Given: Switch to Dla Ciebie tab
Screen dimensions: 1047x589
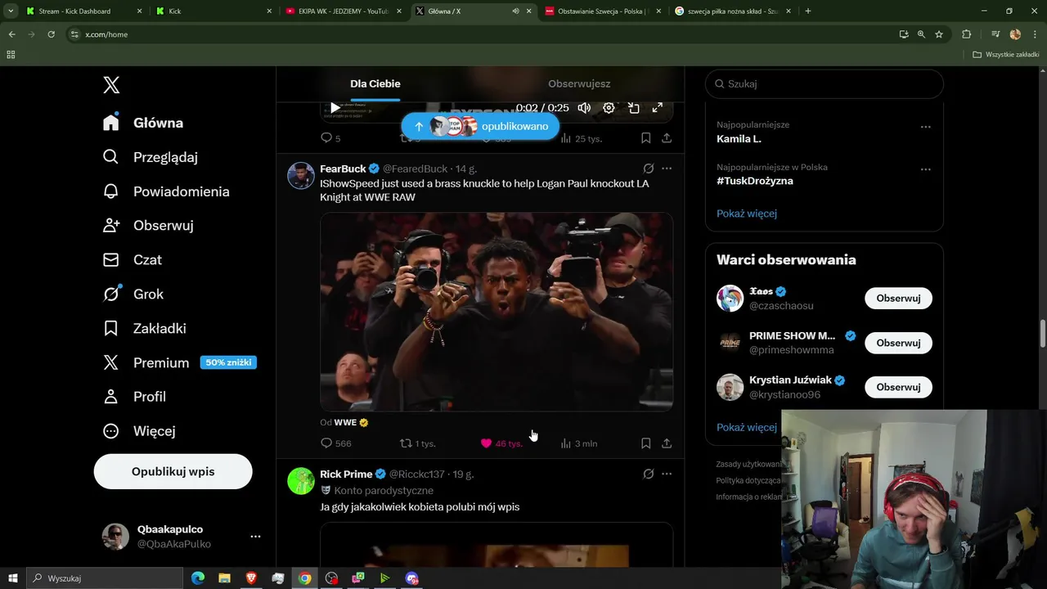Looking at the screenshot, I should pos(375,83).
